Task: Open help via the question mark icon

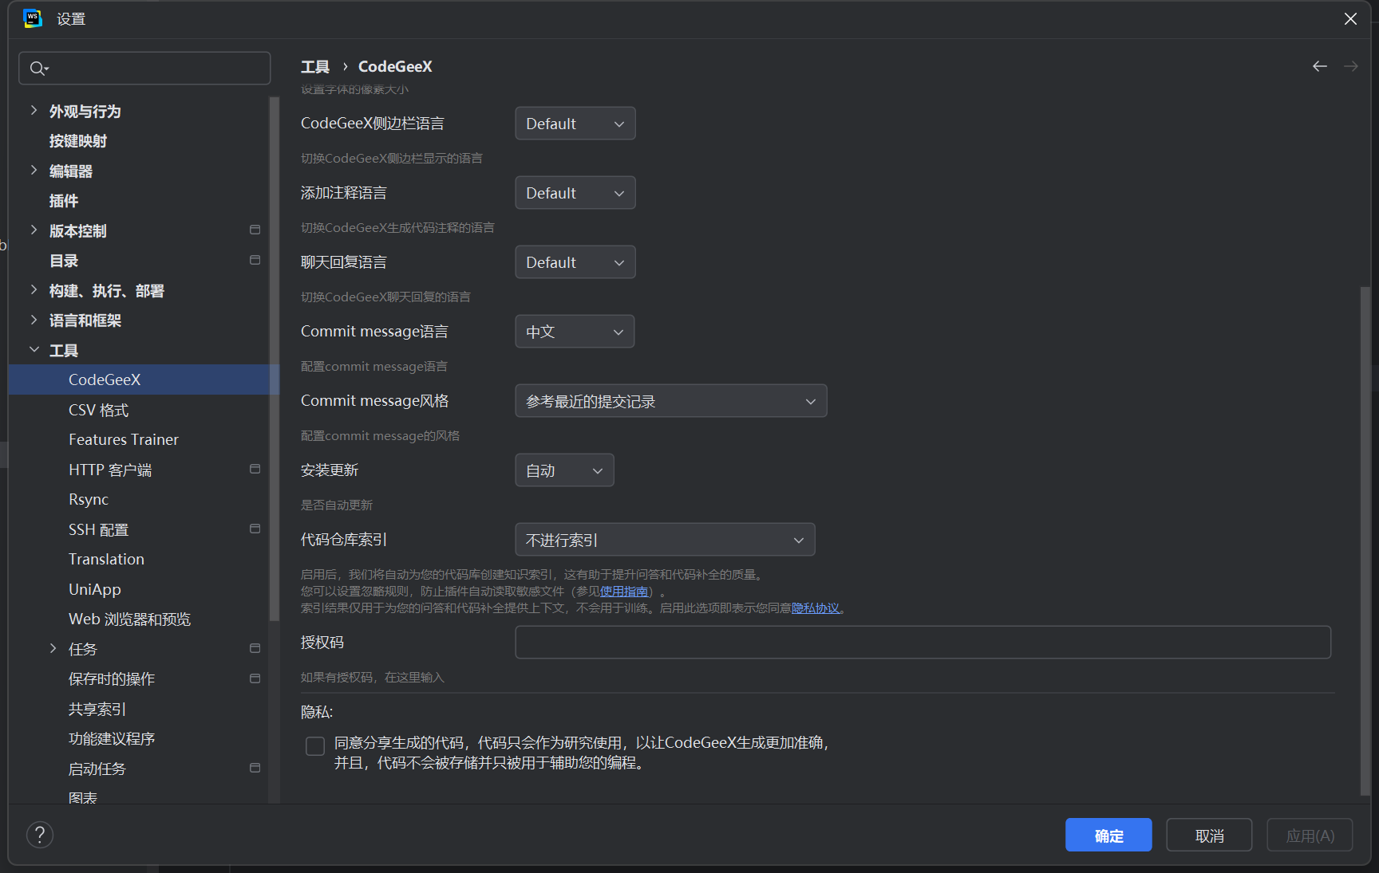Action: (x=40, y=835)
